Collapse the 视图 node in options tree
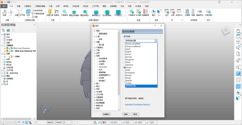Viewport: 242px width, 125px height. [95, 56]
